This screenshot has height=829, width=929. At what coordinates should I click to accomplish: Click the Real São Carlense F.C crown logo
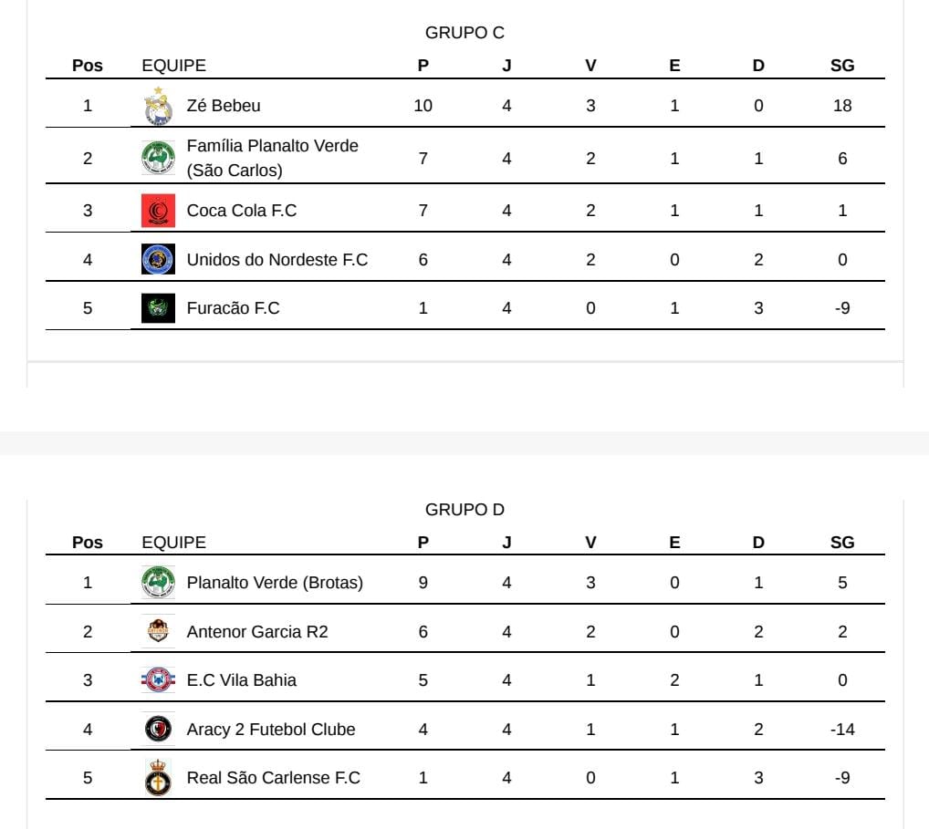(x=158, y=778)
